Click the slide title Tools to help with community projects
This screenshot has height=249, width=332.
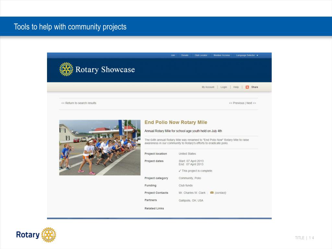coord(70,27)
